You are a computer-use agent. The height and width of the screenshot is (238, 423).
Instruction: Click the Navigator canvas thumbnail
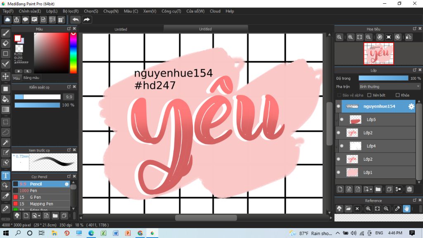click(379, 53)
